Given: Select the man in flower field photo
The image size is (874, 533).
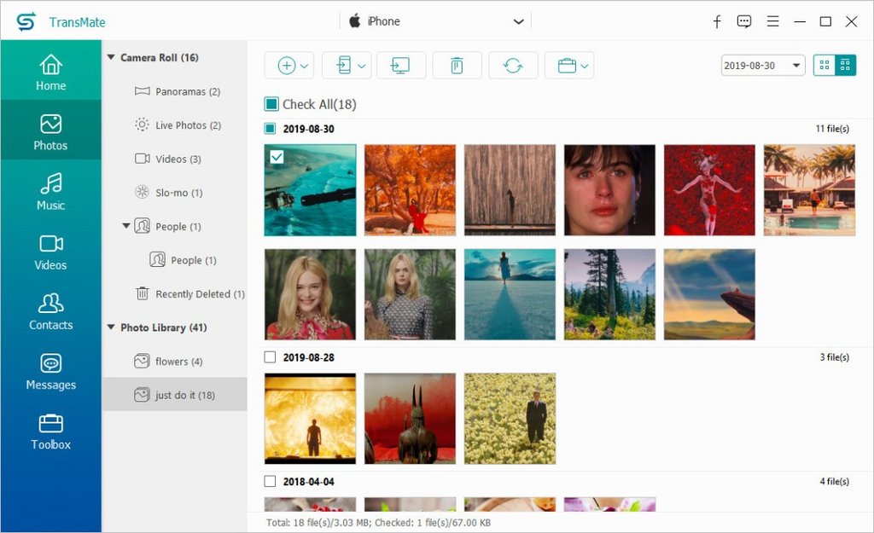Looking at the screenshot, I should (x=510, y=418).
